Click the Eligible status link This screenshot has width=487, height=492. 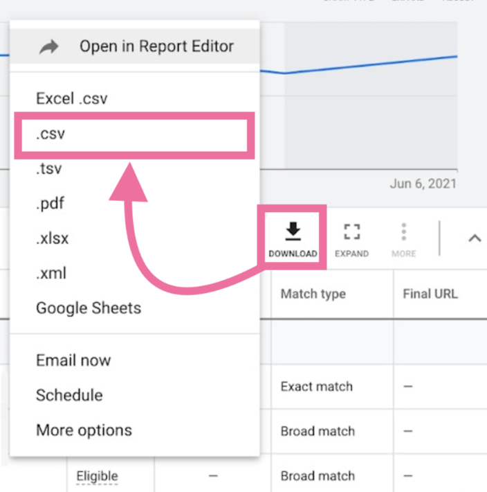(x=97, y=476)
